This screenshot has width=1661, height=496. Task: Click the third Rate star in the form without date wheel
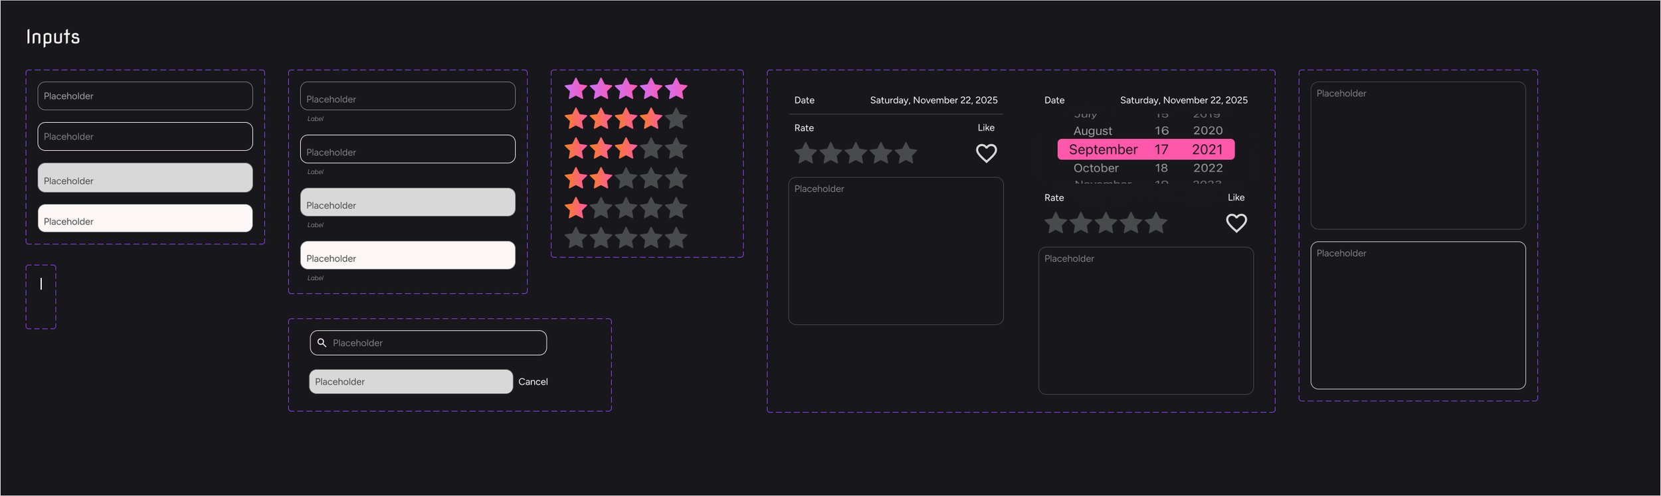click(856, 153)
